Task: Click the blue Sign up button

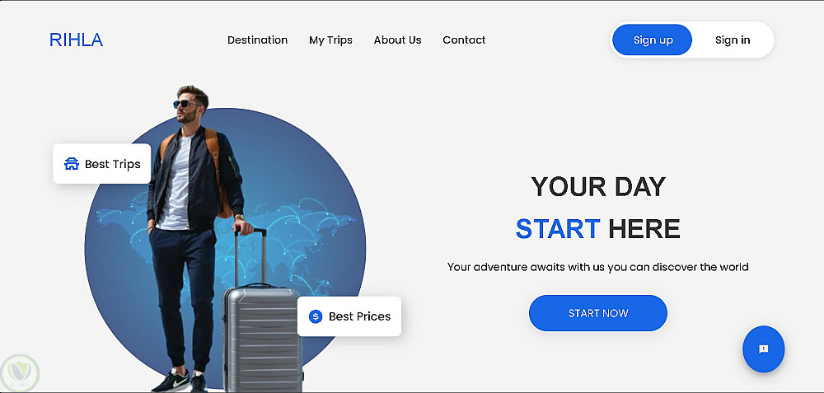Action: pyautogui.click(x=652, y=40)
